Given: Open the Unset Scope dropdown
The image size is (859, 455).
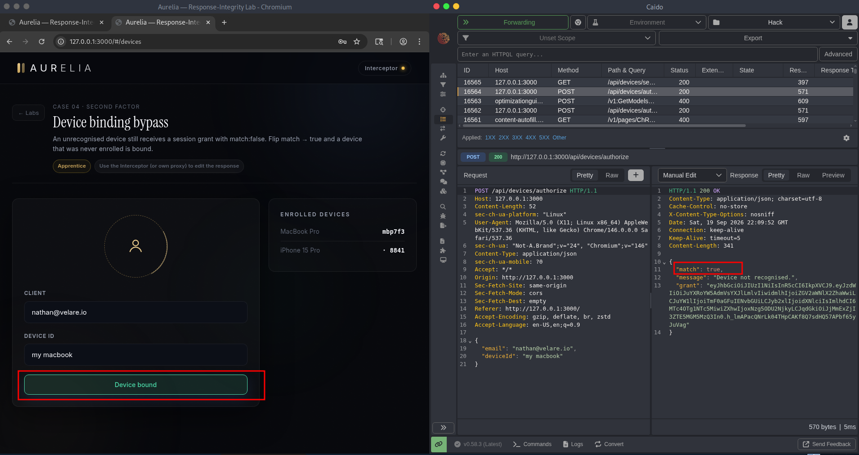Looking at the screenshot, I should point(556,38).
